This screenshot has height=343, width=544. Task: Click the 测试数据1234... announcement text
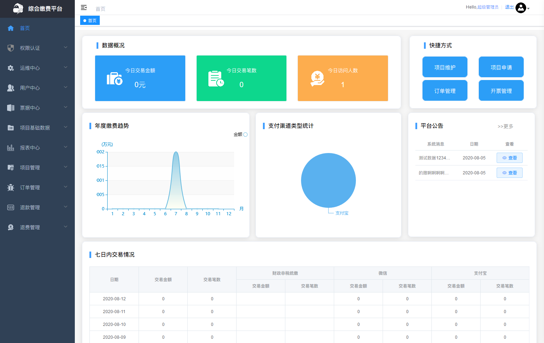click(434, 158)
